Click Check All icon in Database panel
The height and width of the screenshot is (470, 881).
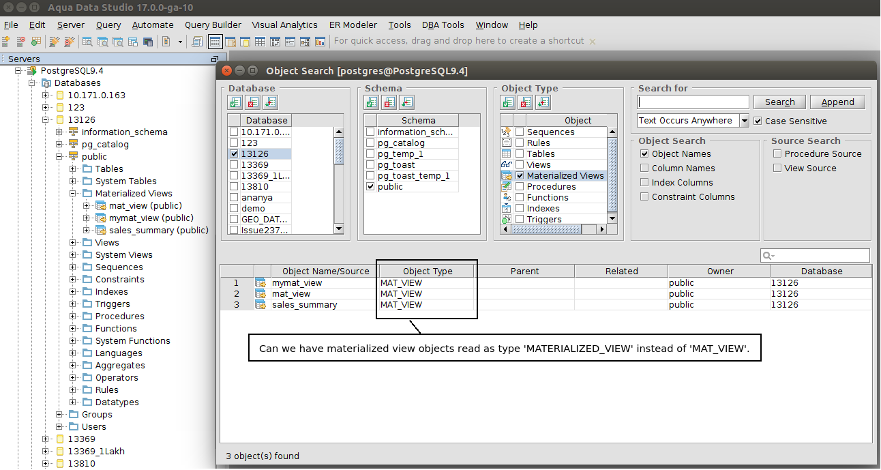[x=235, y=102]
